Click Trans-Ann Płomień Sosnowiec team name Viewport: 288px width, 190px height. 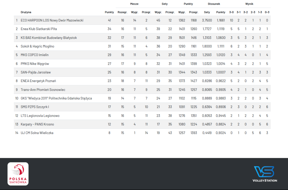(43, 90)
